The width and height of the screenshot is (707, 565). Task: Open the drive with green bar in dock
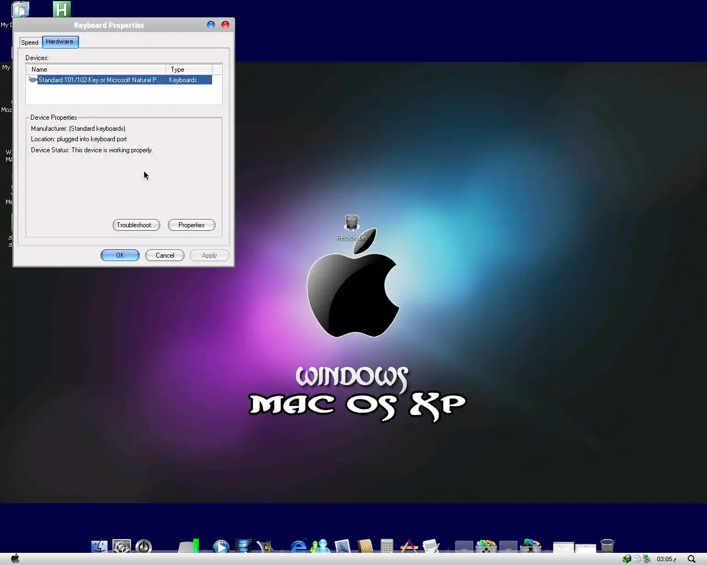(188, 546)
